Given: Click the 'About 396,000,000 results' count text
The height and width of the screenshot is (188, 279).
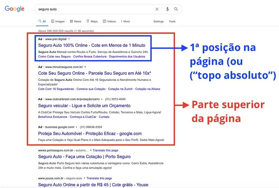Looking at the screenshot, I should 66,31.
